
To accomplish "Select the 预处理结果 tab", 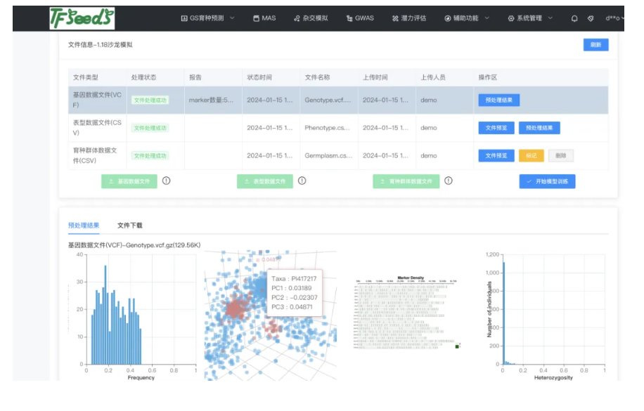I will [x=84, y=226].
